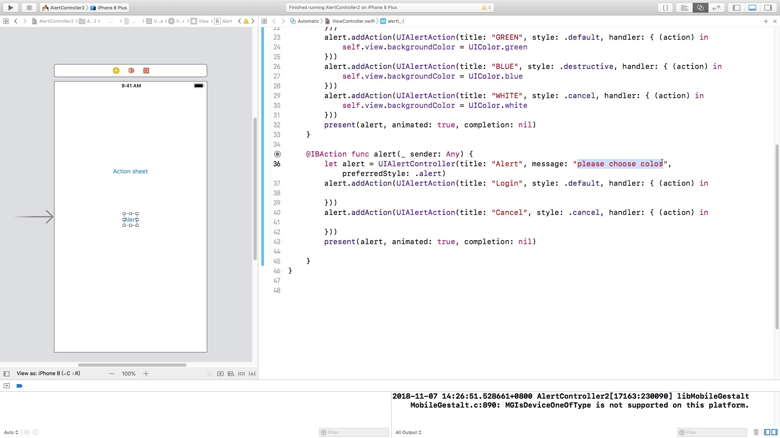Go back in left editor history
The width and height of the screenshot is (780, 438).
[16, 21]
